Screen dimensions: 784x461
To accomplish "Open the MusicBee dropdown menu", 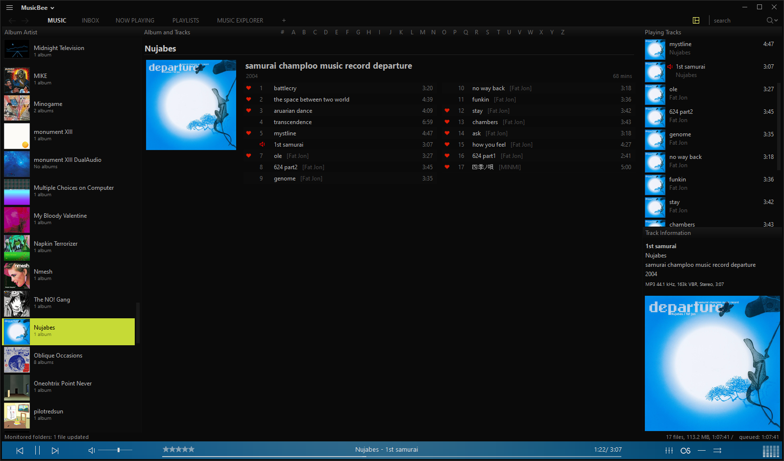I will 38,8.
